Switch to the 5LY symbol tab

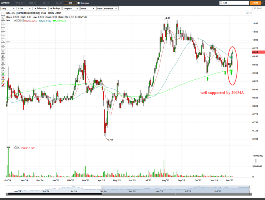(57, 3)
